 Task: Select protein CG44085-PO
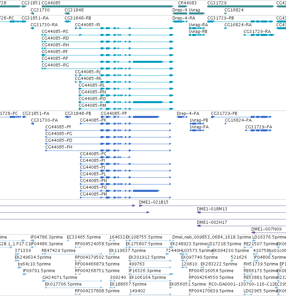tap(120, 191)
